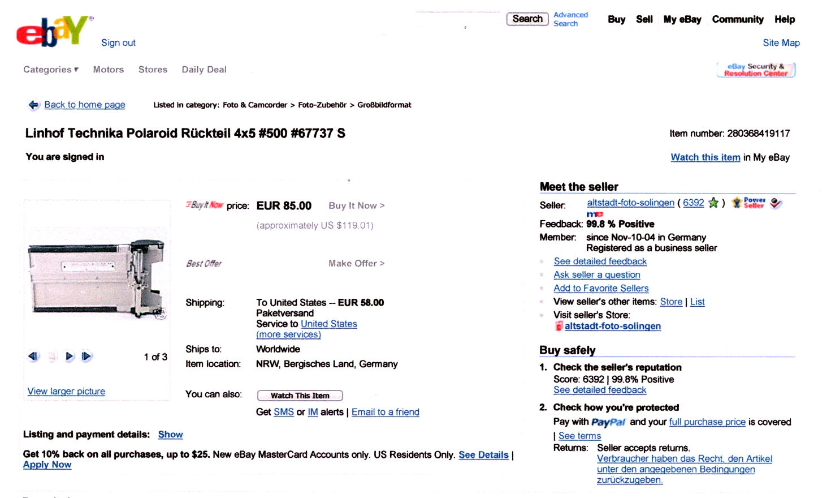Open United States shipping service link

329,324
